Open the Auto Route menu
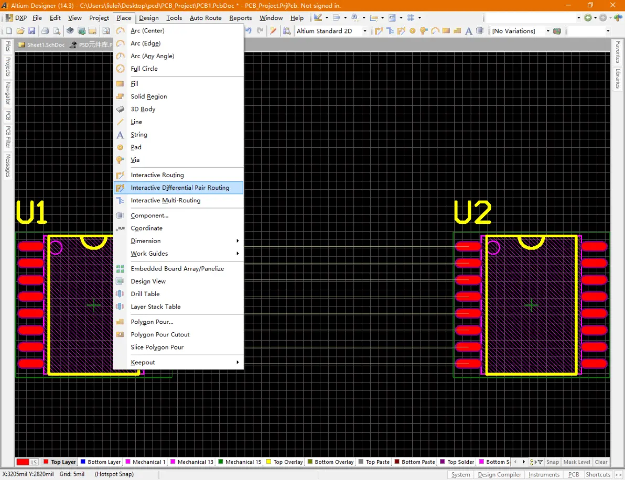625x480 pixels. coord(206,18)
